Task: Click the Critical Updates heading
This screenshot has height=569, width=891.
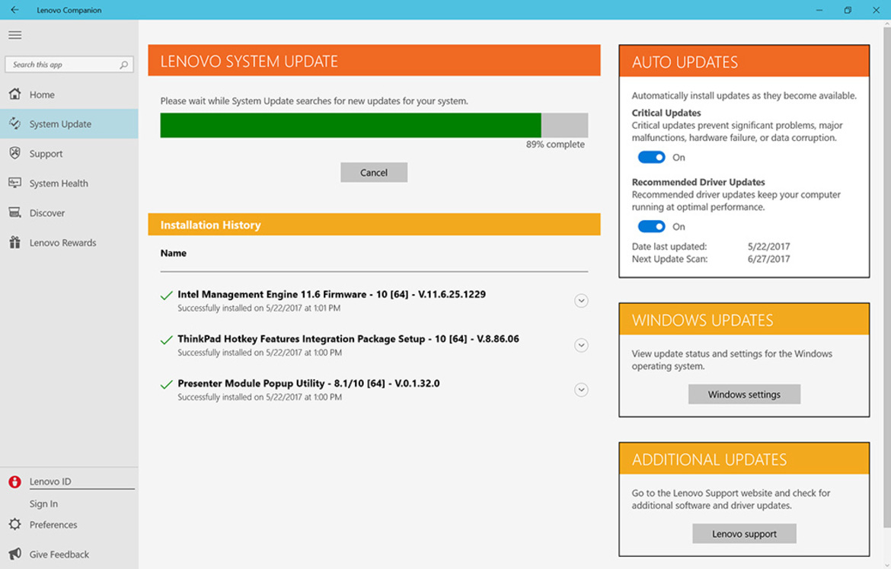Action: click(666, 113)
